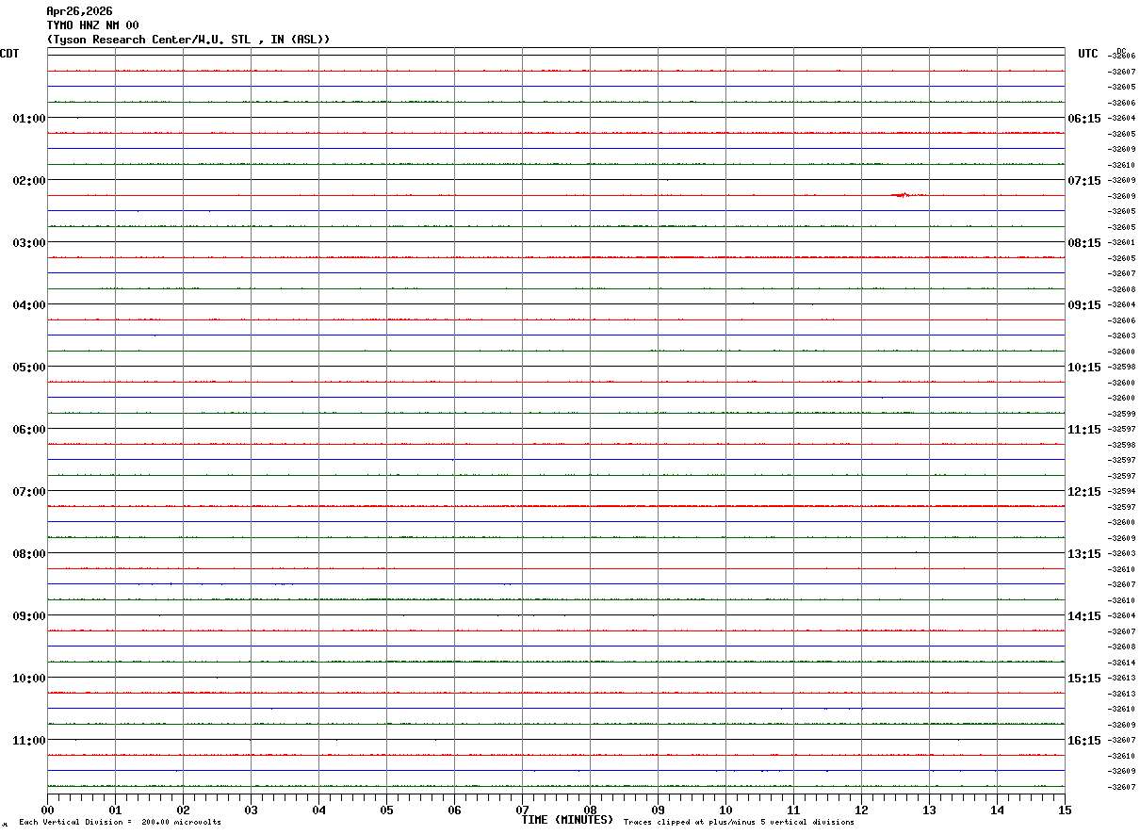Click the CDT timezone label
The height and width of the screenshot is (835, 1140).
pyautogui.click(x=9, y=54)
